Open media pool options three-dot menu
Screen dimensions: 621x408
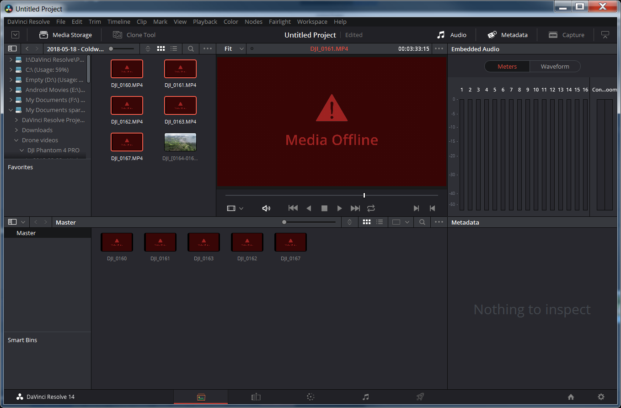click(x=439, y=222)
